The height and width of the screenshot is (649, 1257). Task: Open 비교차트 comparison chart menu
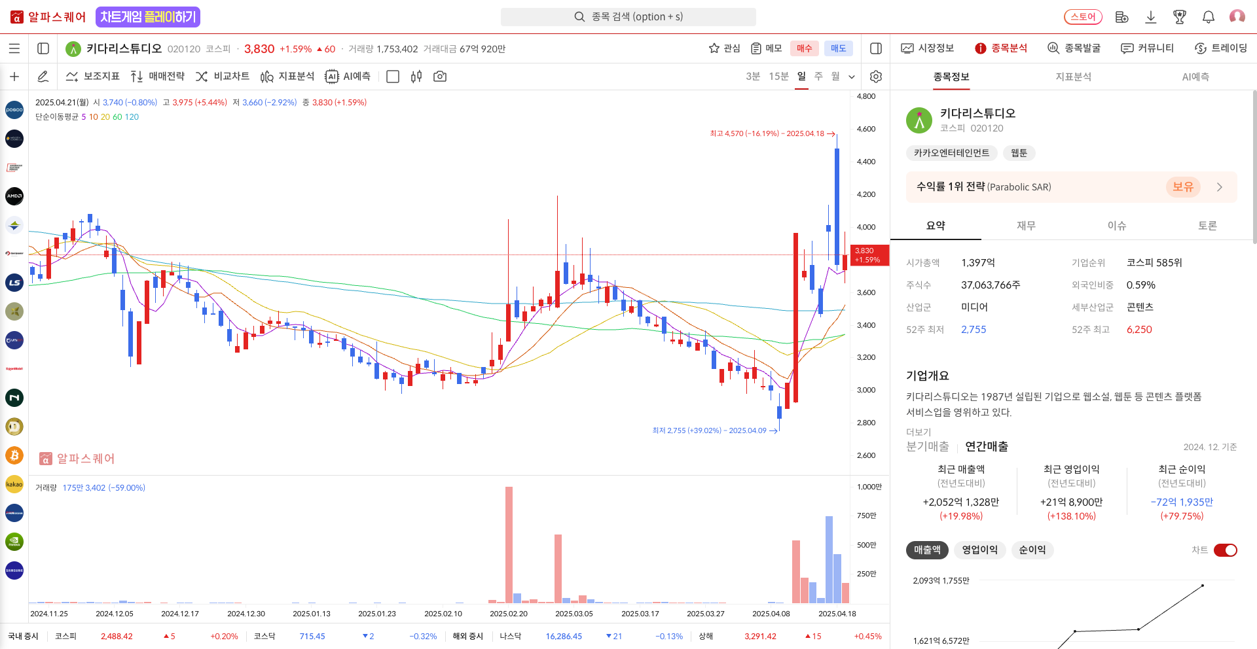[x=223, y=77]
